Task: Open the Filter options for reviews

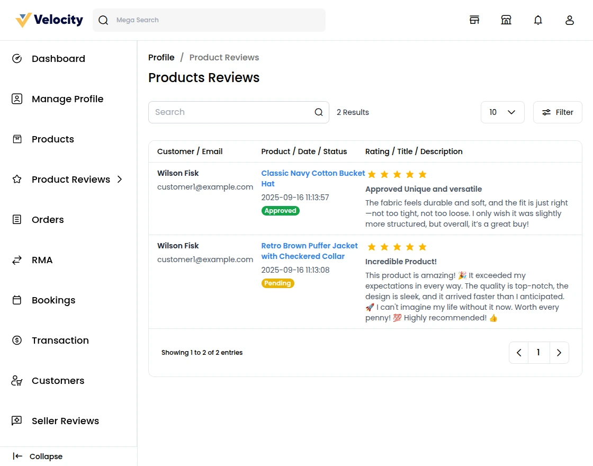Action: click(x=557, y=112)
